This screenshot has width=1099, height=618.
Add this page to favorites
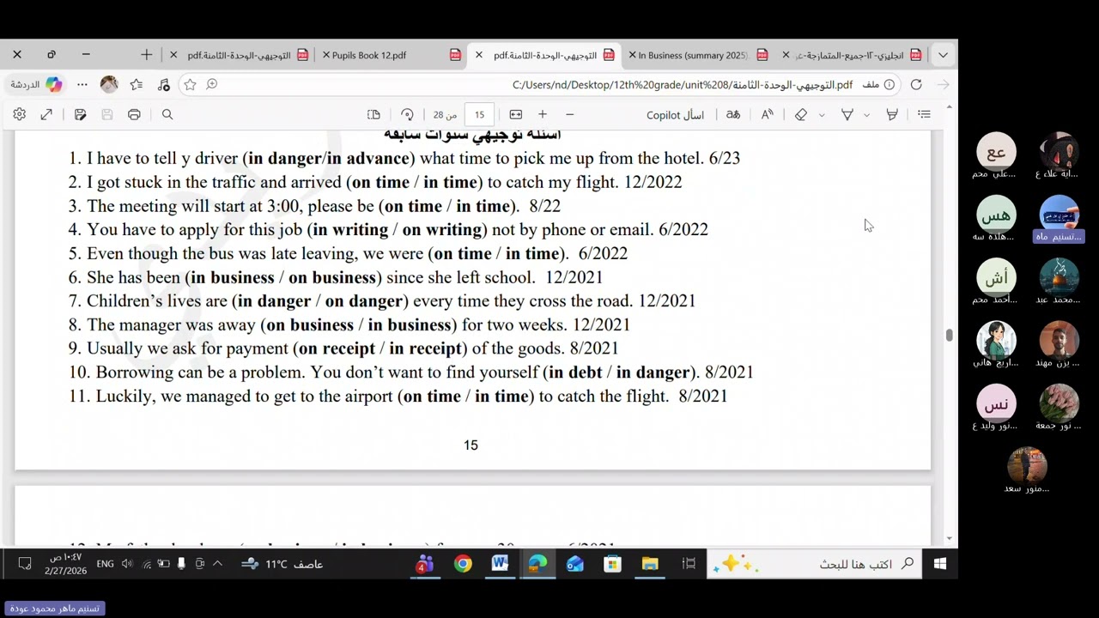click(x=190, y=84)
